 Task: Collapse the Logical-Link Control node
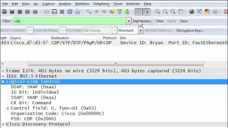[3, 82]
